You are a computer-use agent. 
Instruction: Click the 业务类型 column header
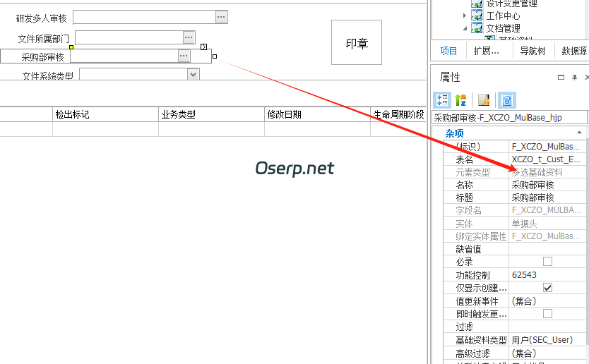[x=211, y=114]
